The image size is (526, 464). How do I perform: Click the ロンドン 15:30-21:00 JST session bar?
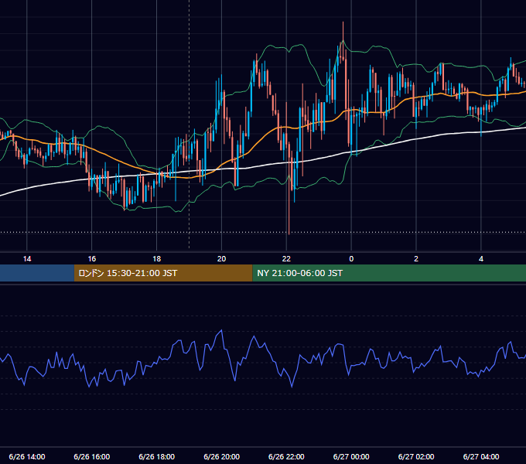click(x=163, y=273)
